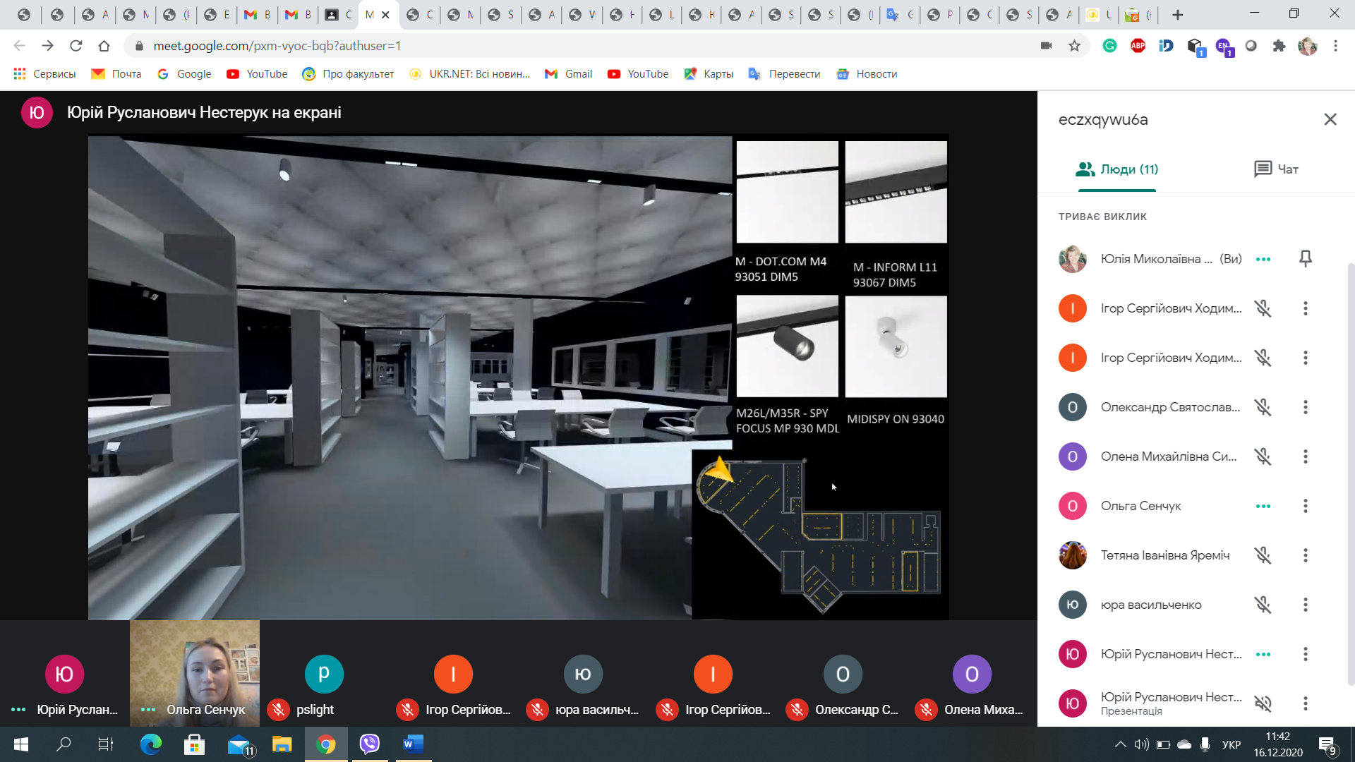Open the Про факультет bookmark
The width and height of the screenshot is (1355, 762).
[x=348, y=74]
